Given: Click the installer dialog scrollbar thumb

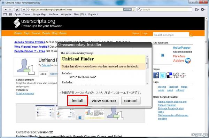Looking at the screenshot, I should pos(147,63).
